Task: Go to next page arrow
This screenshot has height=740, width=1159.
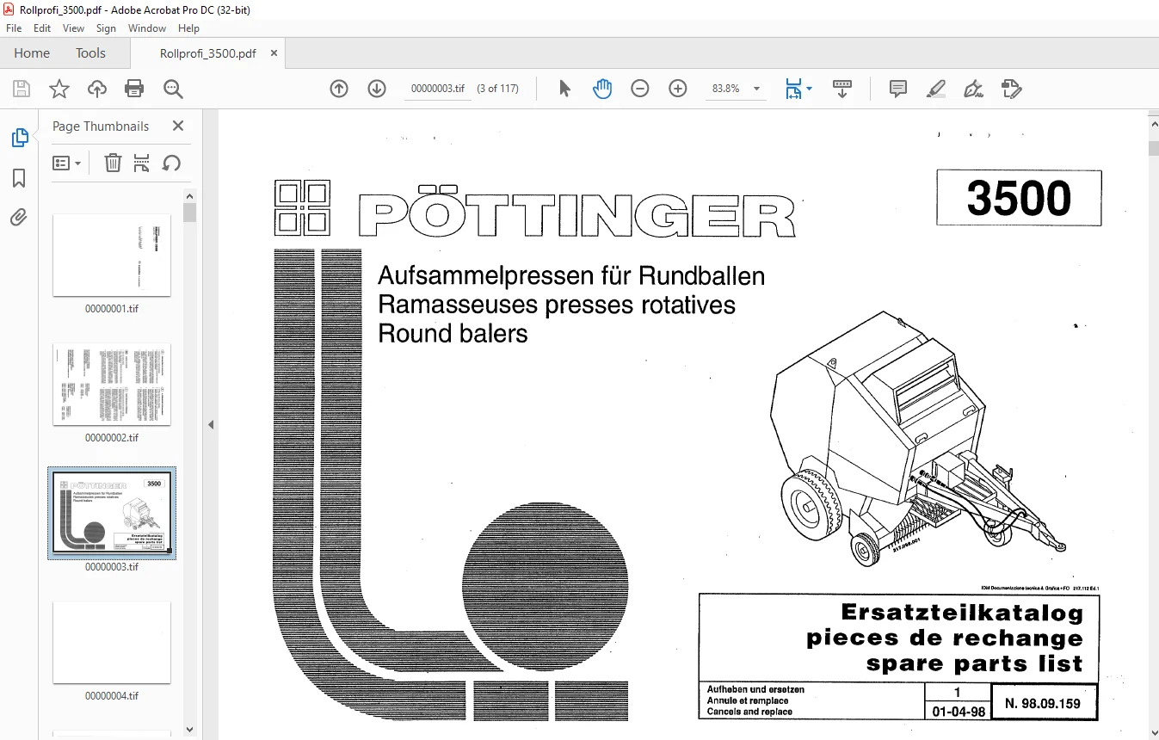Action: [x=377, y=89]
